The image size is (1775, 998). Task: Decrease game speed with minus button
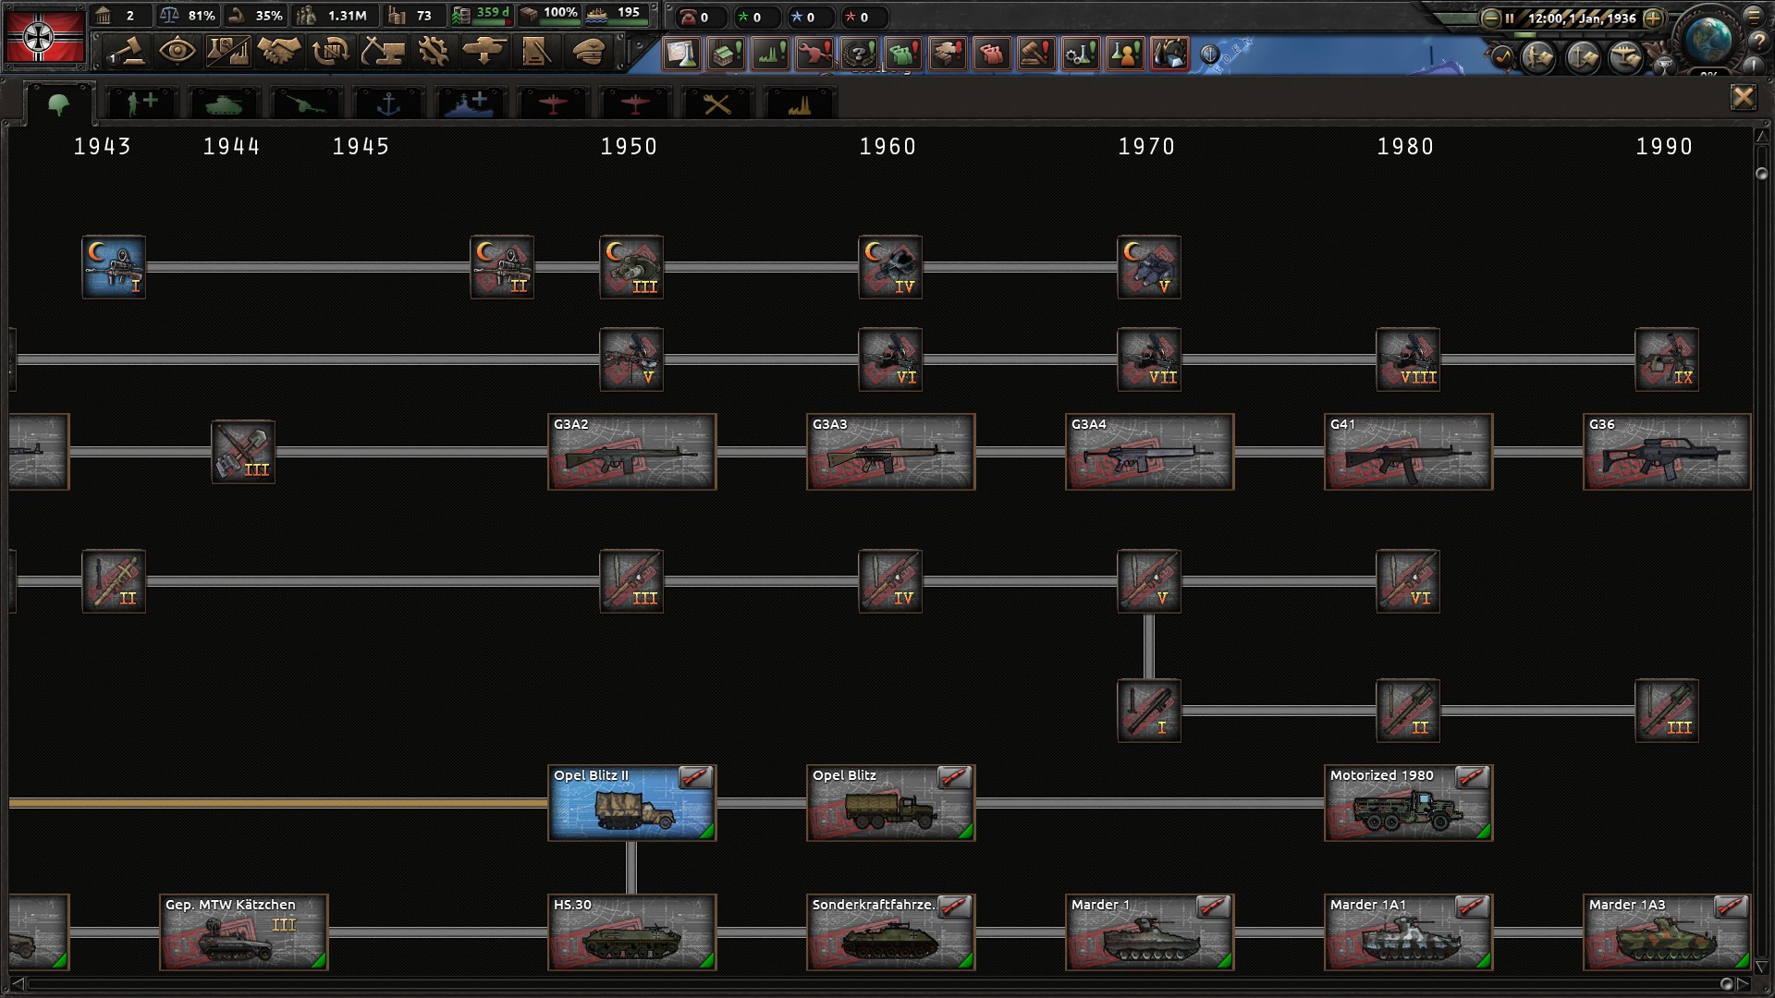tap(1490, 18)
